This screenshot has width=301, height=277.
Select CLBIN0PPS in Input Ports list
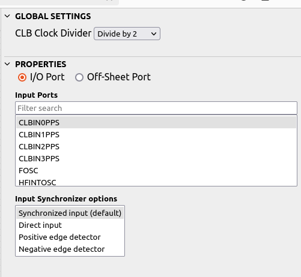tap(156, 122)
